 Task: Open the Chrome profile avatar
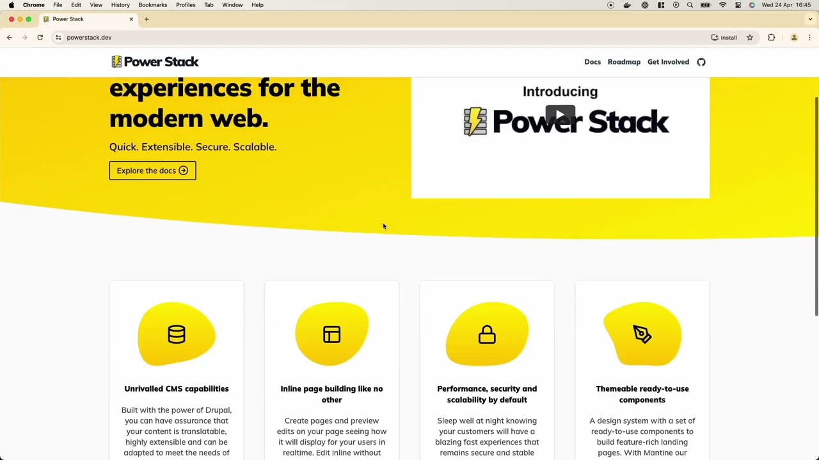794,38
